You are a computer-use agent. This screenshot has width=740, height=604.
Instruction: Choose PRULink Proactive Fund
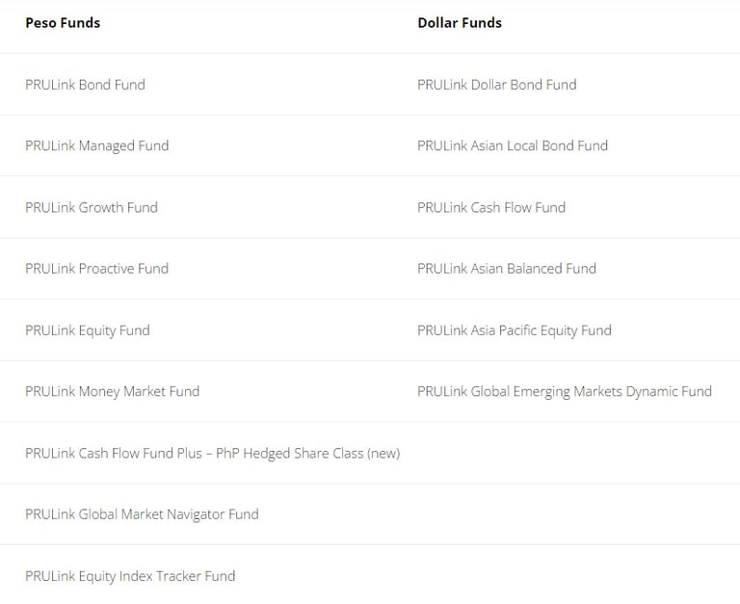click(96, 269)
